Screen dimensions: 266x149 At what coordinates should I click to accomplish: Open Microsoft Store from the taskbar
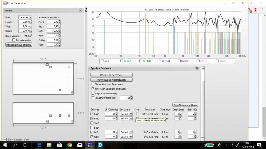60,145
